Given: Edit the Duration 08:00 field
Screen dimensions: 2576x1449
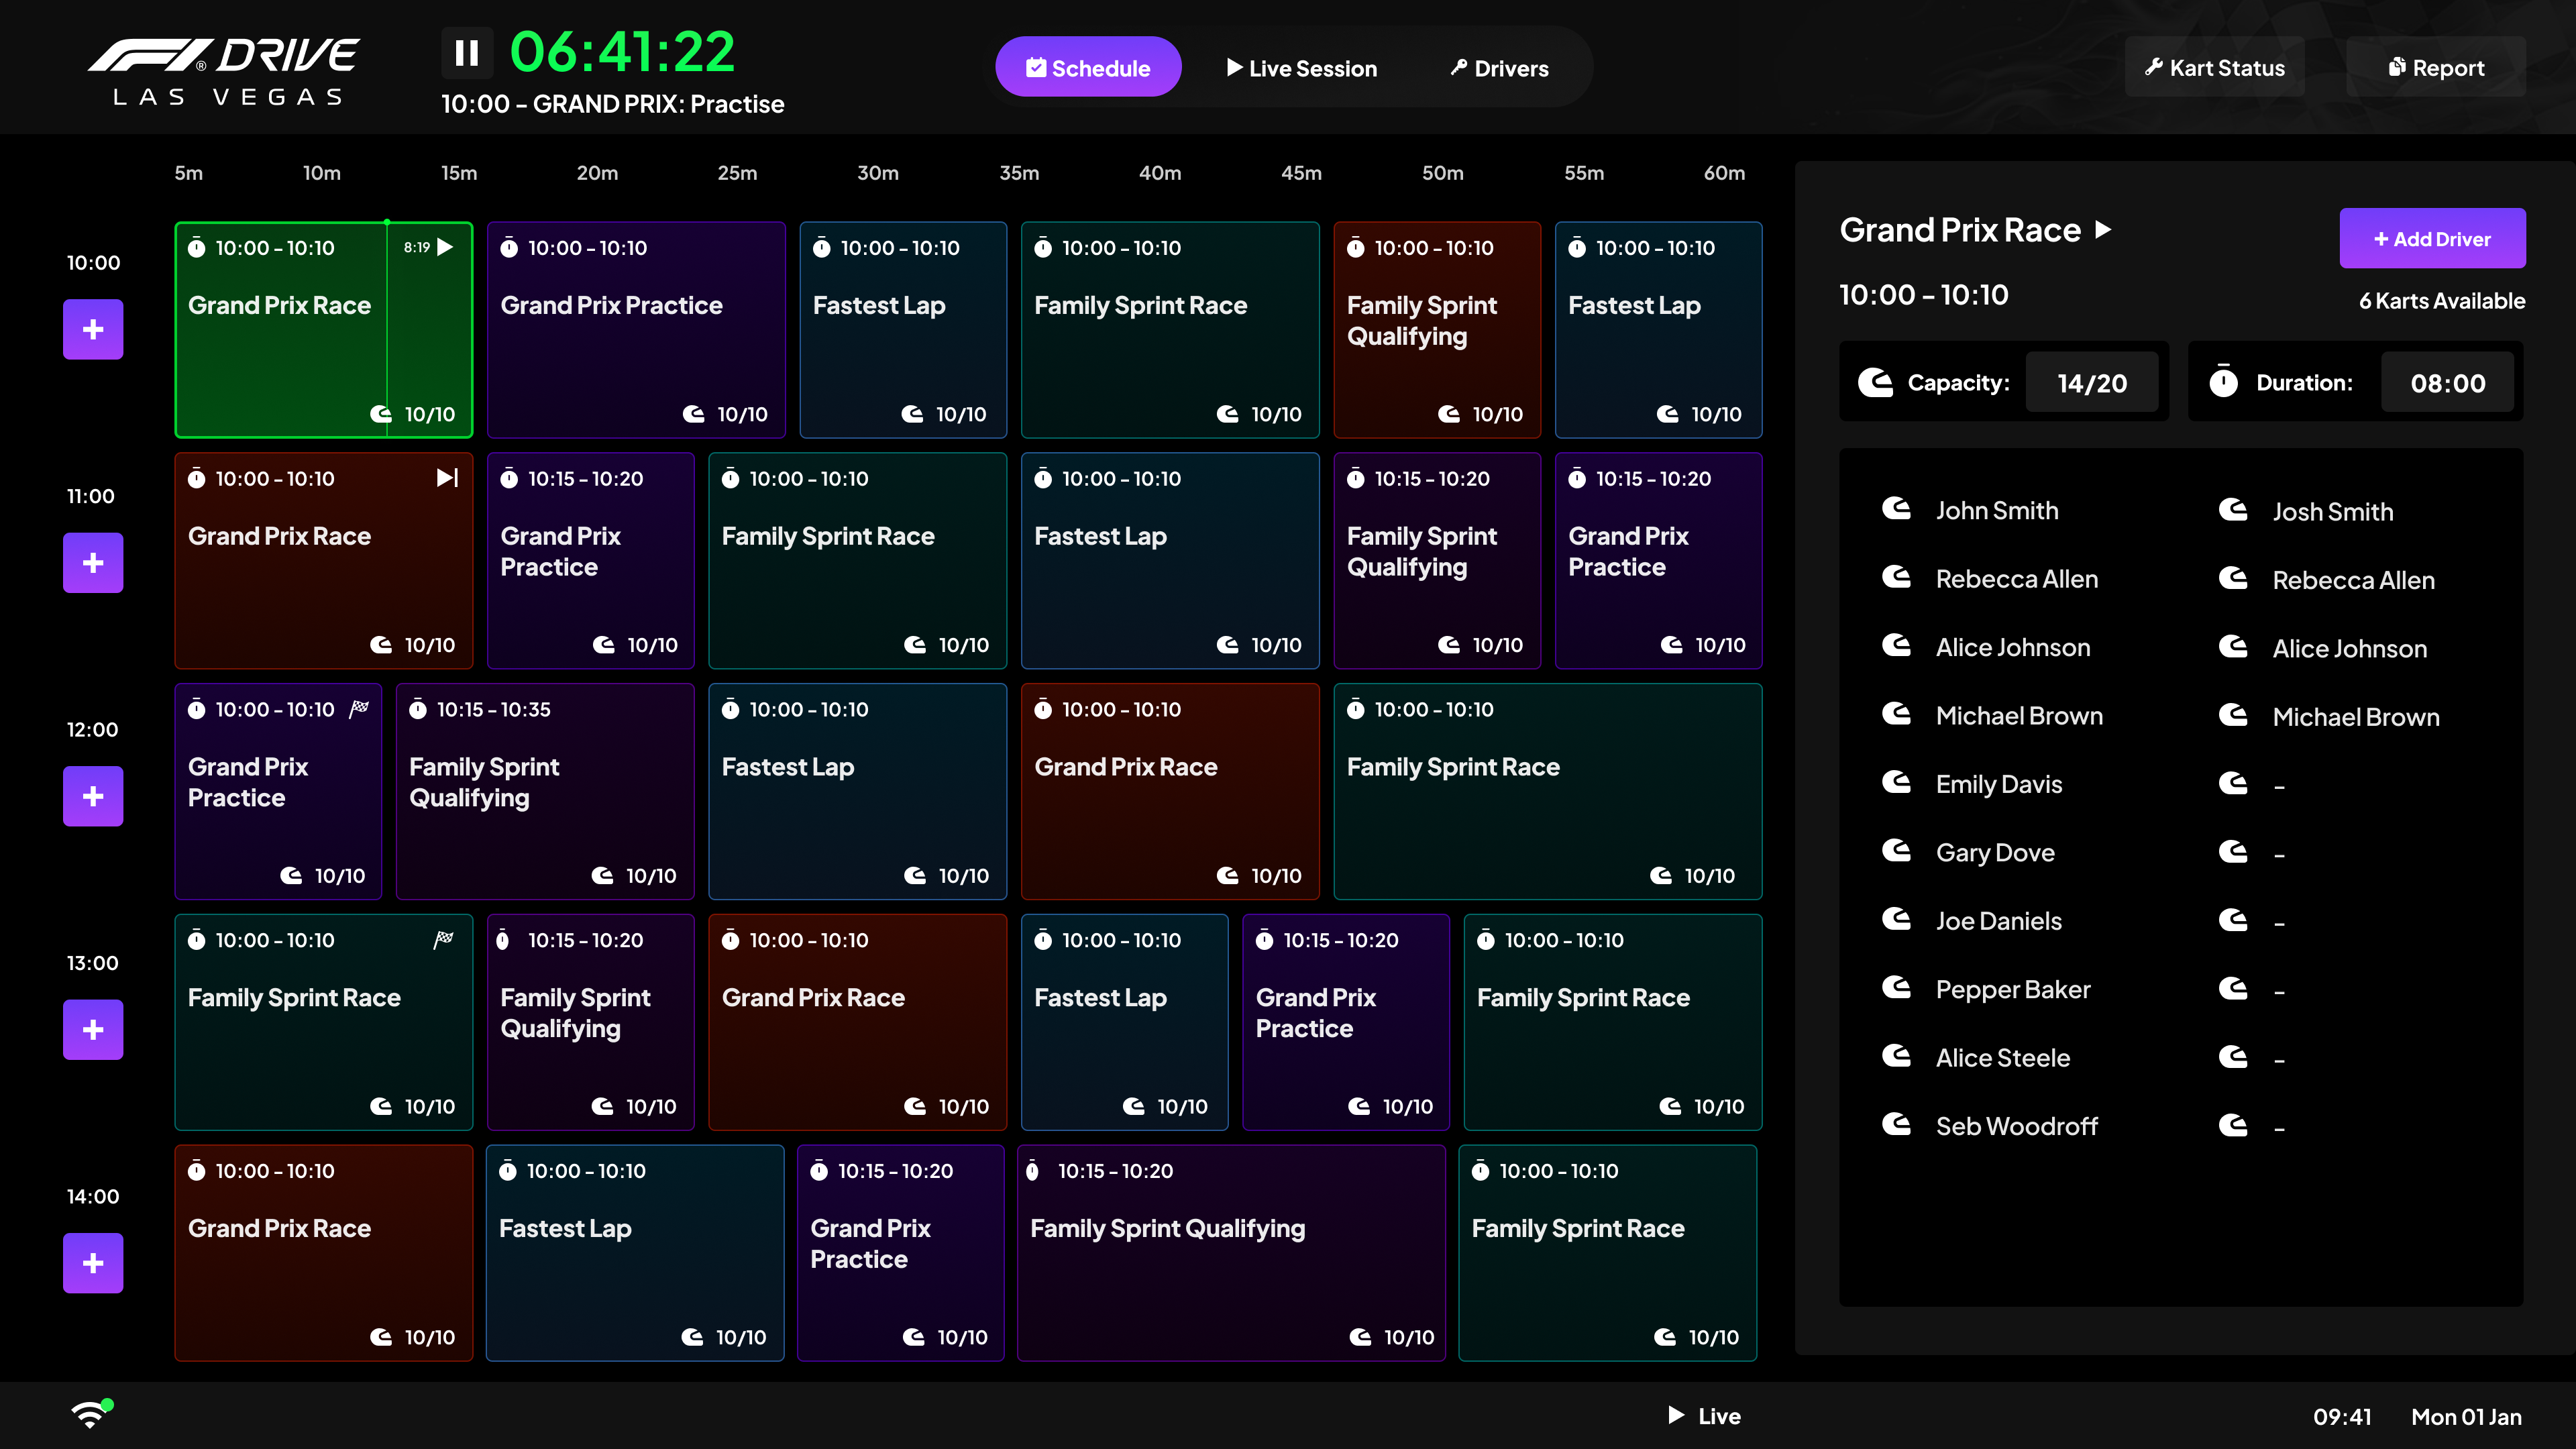Looking at the screenshot, I should point(2447,383).
